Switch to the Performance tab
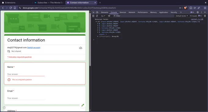This screenshot has width=208, height=112. (143, 12)
